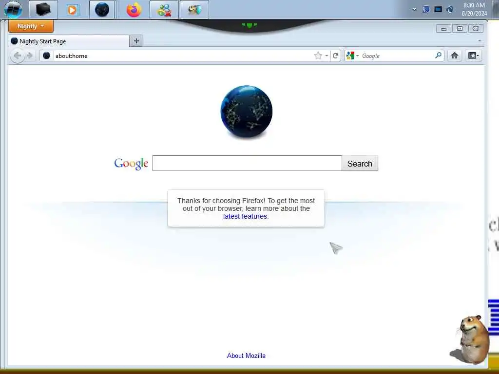
Task: Click the action center flag tray icon
Action: point(426,9)
